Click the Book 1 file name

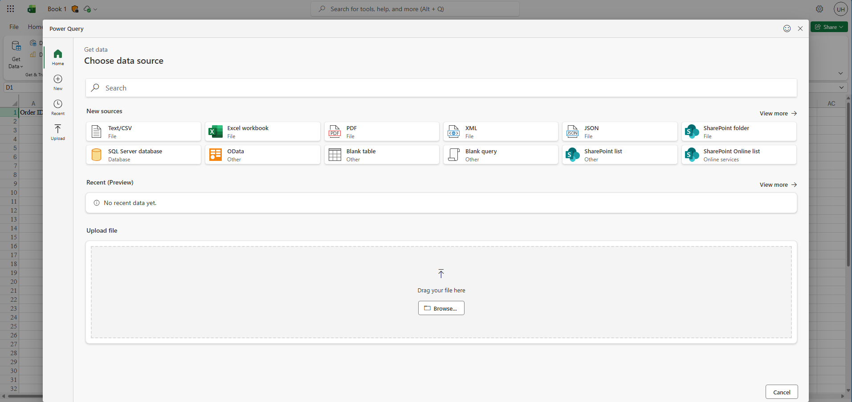[57, 9]
